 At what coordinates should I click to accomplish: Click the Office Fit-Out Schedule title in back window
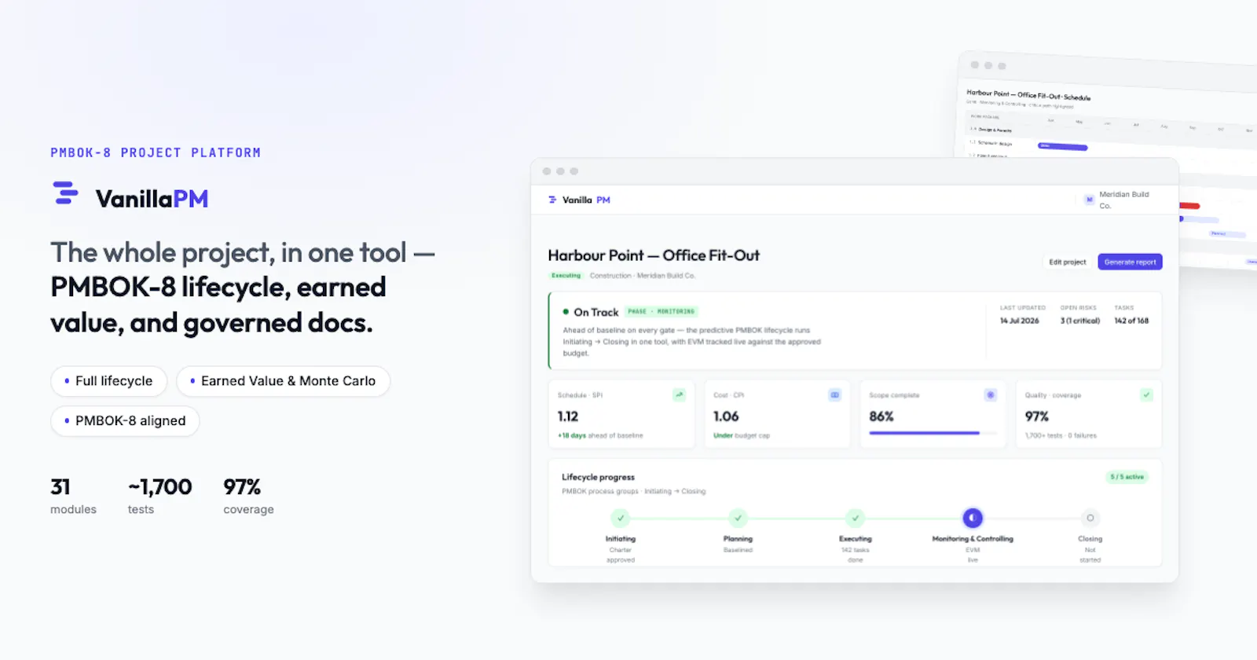pos(1028,95)
